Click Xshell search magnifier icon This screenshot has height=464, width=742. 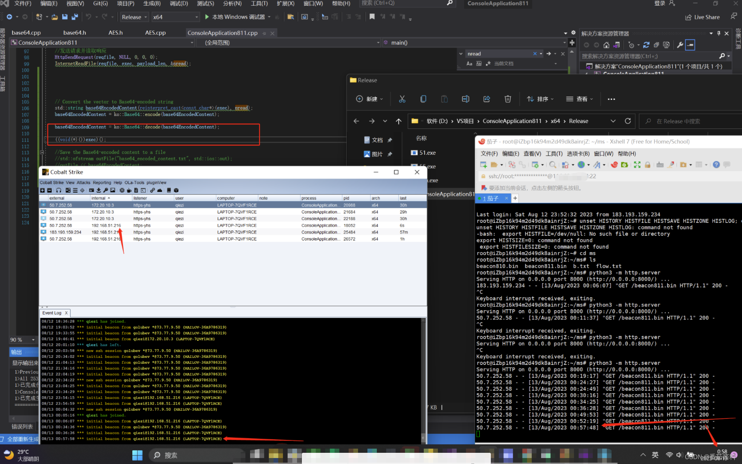(553, 165)
